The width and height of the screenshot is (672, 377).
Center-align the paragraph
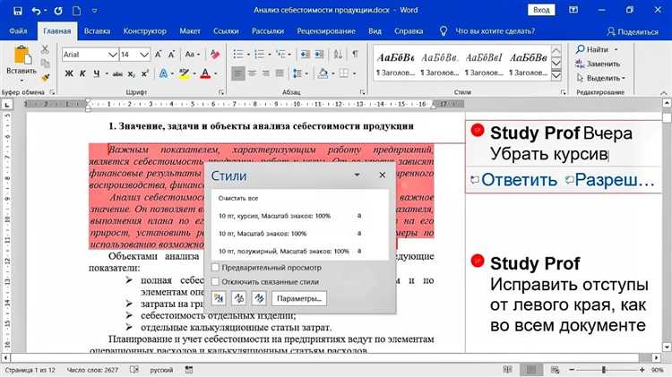(252, 73)
